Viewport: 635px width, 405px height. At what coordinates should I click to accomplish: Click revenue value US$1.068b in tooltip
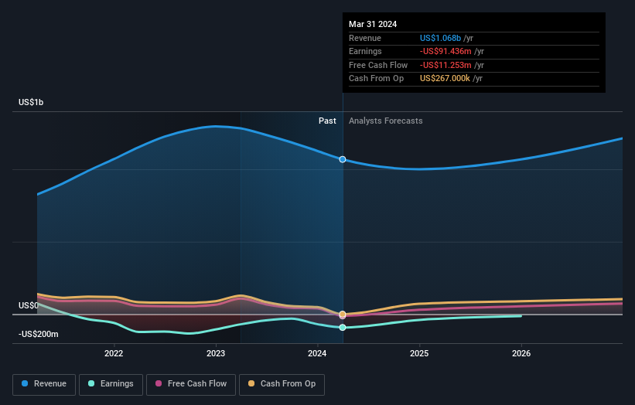[440, 38]
